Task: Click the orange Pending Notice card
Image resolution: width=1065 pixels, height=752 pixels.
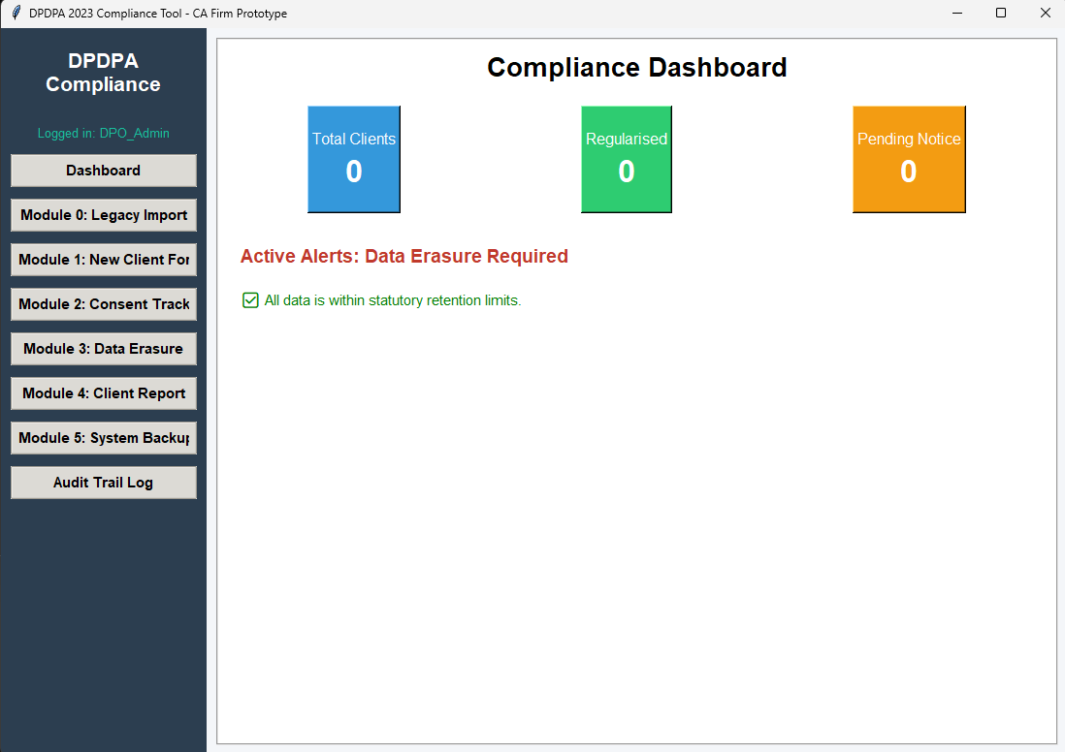Action: [909, 159]
